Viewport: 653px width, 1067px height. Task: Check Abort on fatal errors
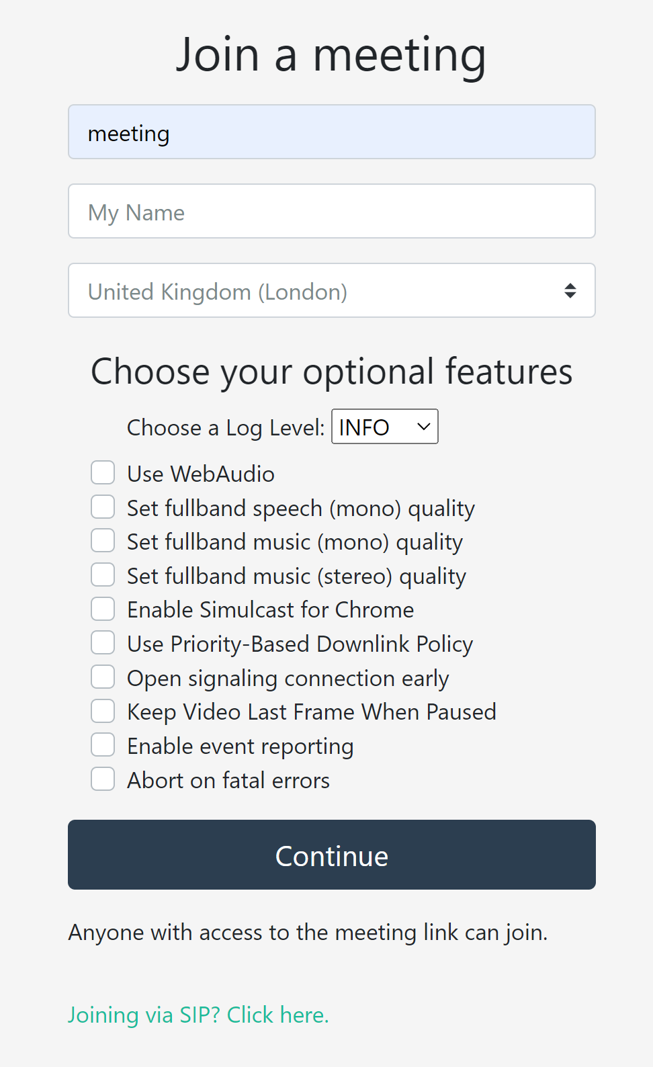(102, 779)
